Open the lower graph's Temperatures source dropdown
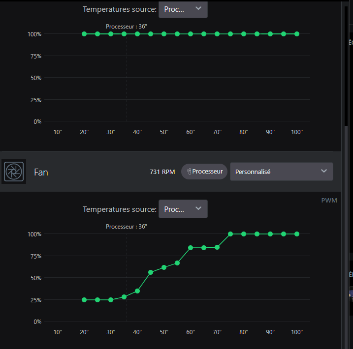Viewport: 353px width, 349px height. [x=183, y=209]
